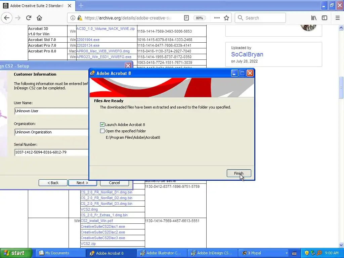344x258 pixels.
Task: Open CS_2.0_FR_NonRet_D3.dmg.bin link
Action: [x=106, y=204]
